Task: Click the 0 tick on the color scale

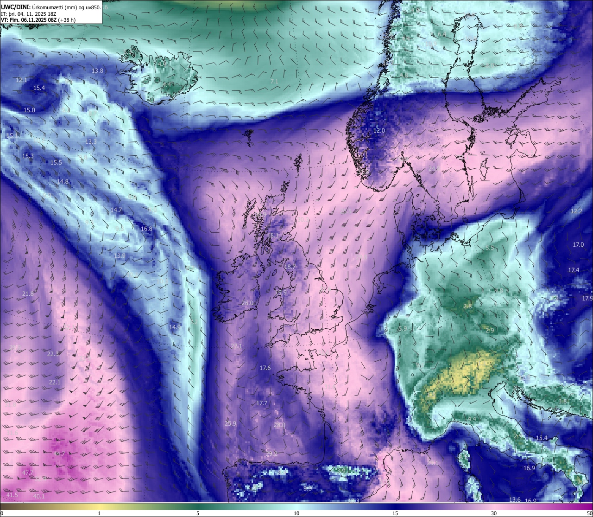Action: [2, 513]
